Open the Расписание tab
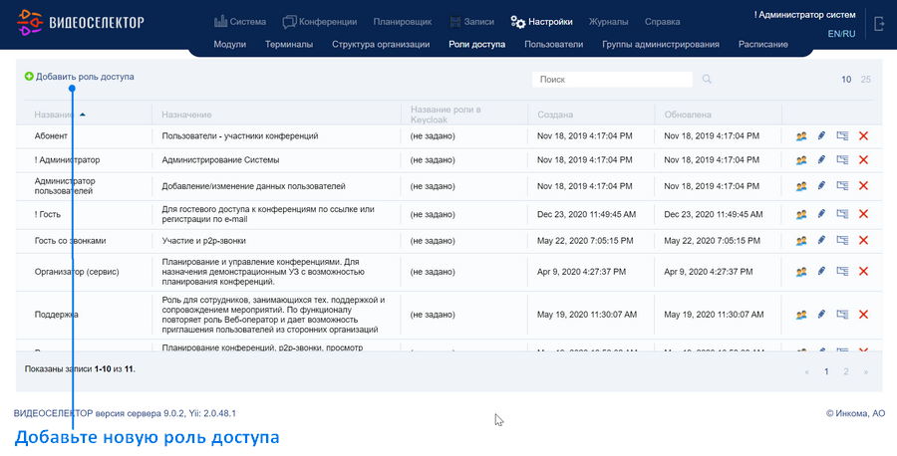This screenshot has width=897, height=456. pyautogui.click(x=762, y=44)
